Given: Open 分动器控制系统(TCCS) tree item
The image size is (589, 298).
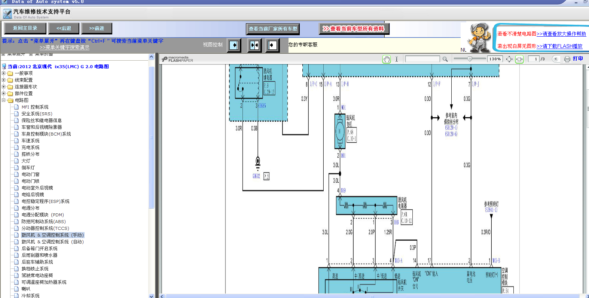Looking at the screenshot, I should tap(45, 228).
